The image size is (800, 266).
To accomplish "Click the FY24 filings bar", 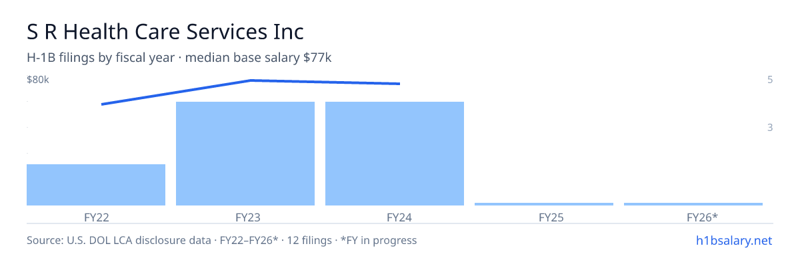I will pos(395,154).
